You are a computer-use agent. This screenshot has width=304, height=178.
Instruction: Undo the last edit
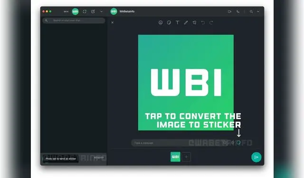[x=203, y=22]
